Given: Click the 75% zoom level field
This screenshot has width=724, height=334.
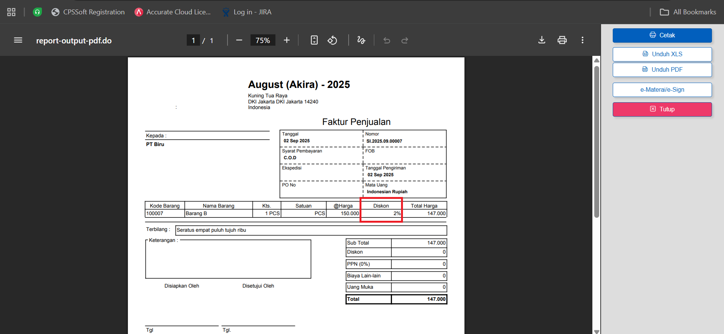Looking at the screenshot, I should tap(263, 40).
